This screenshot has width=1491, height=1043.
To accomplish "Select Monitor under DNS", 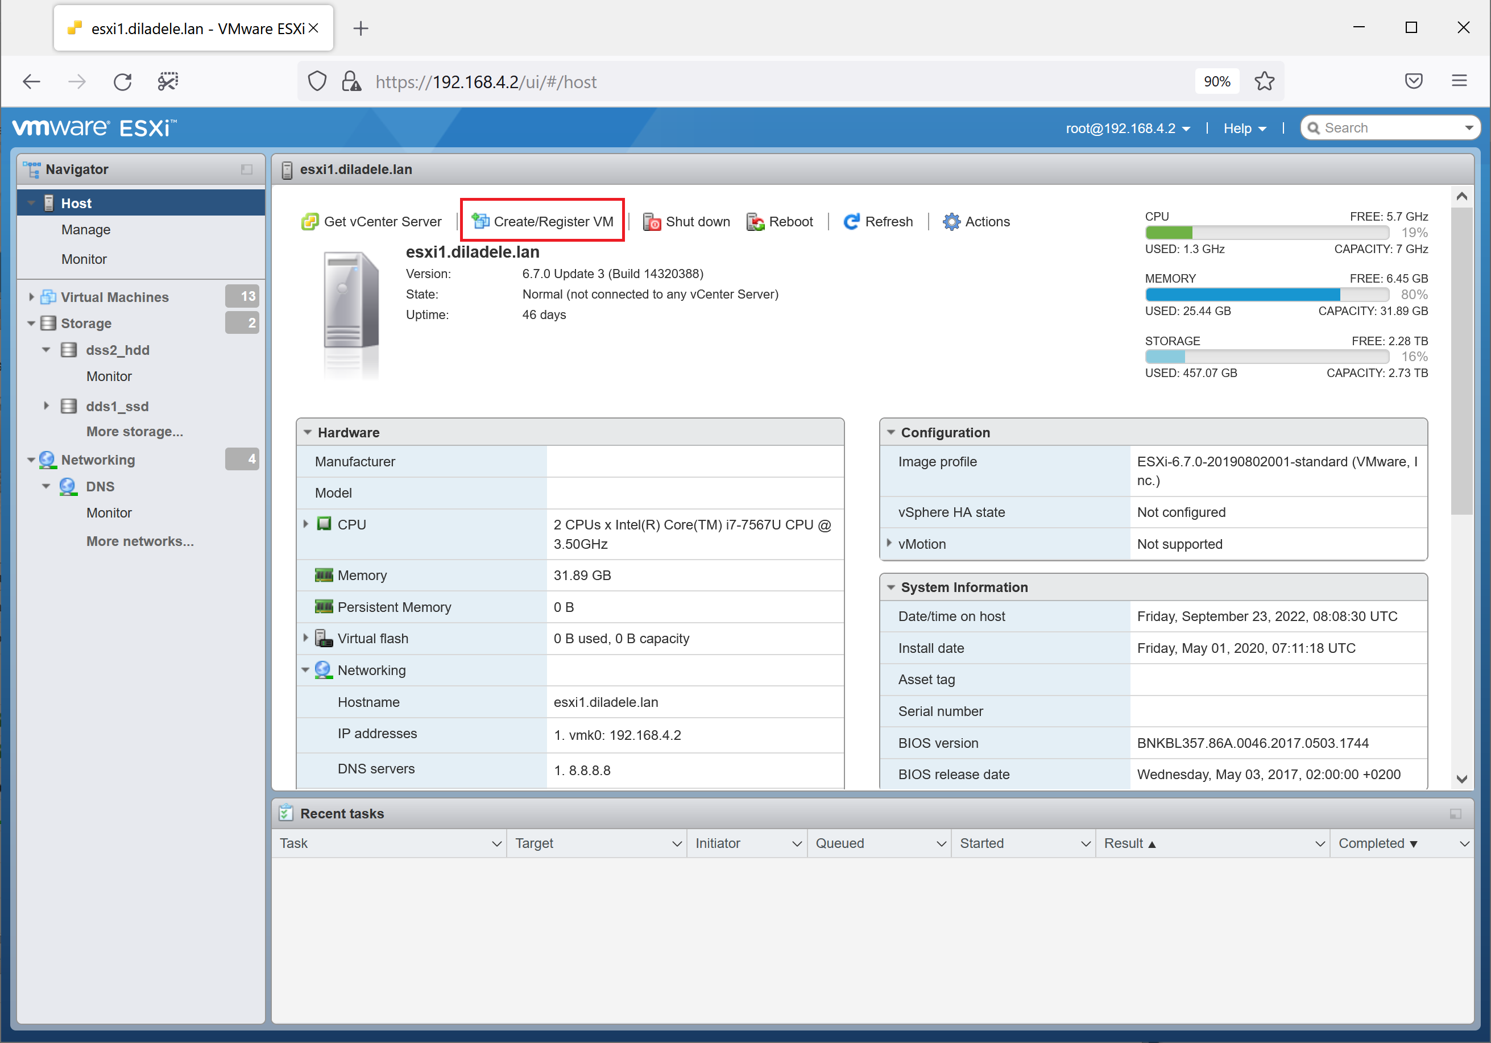I will [x=109, y=513].
